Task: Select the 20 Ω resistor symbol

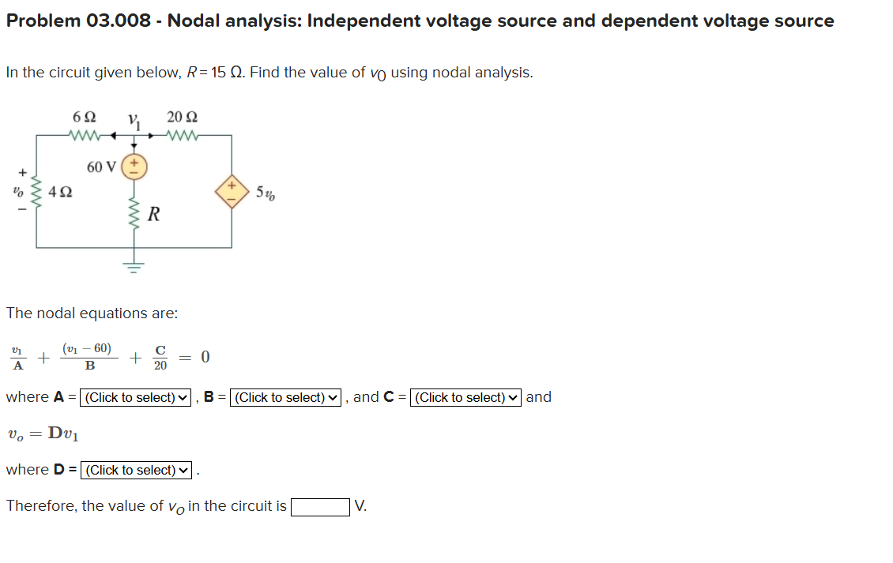Action: pyautogui.click(x=182, y=134)
